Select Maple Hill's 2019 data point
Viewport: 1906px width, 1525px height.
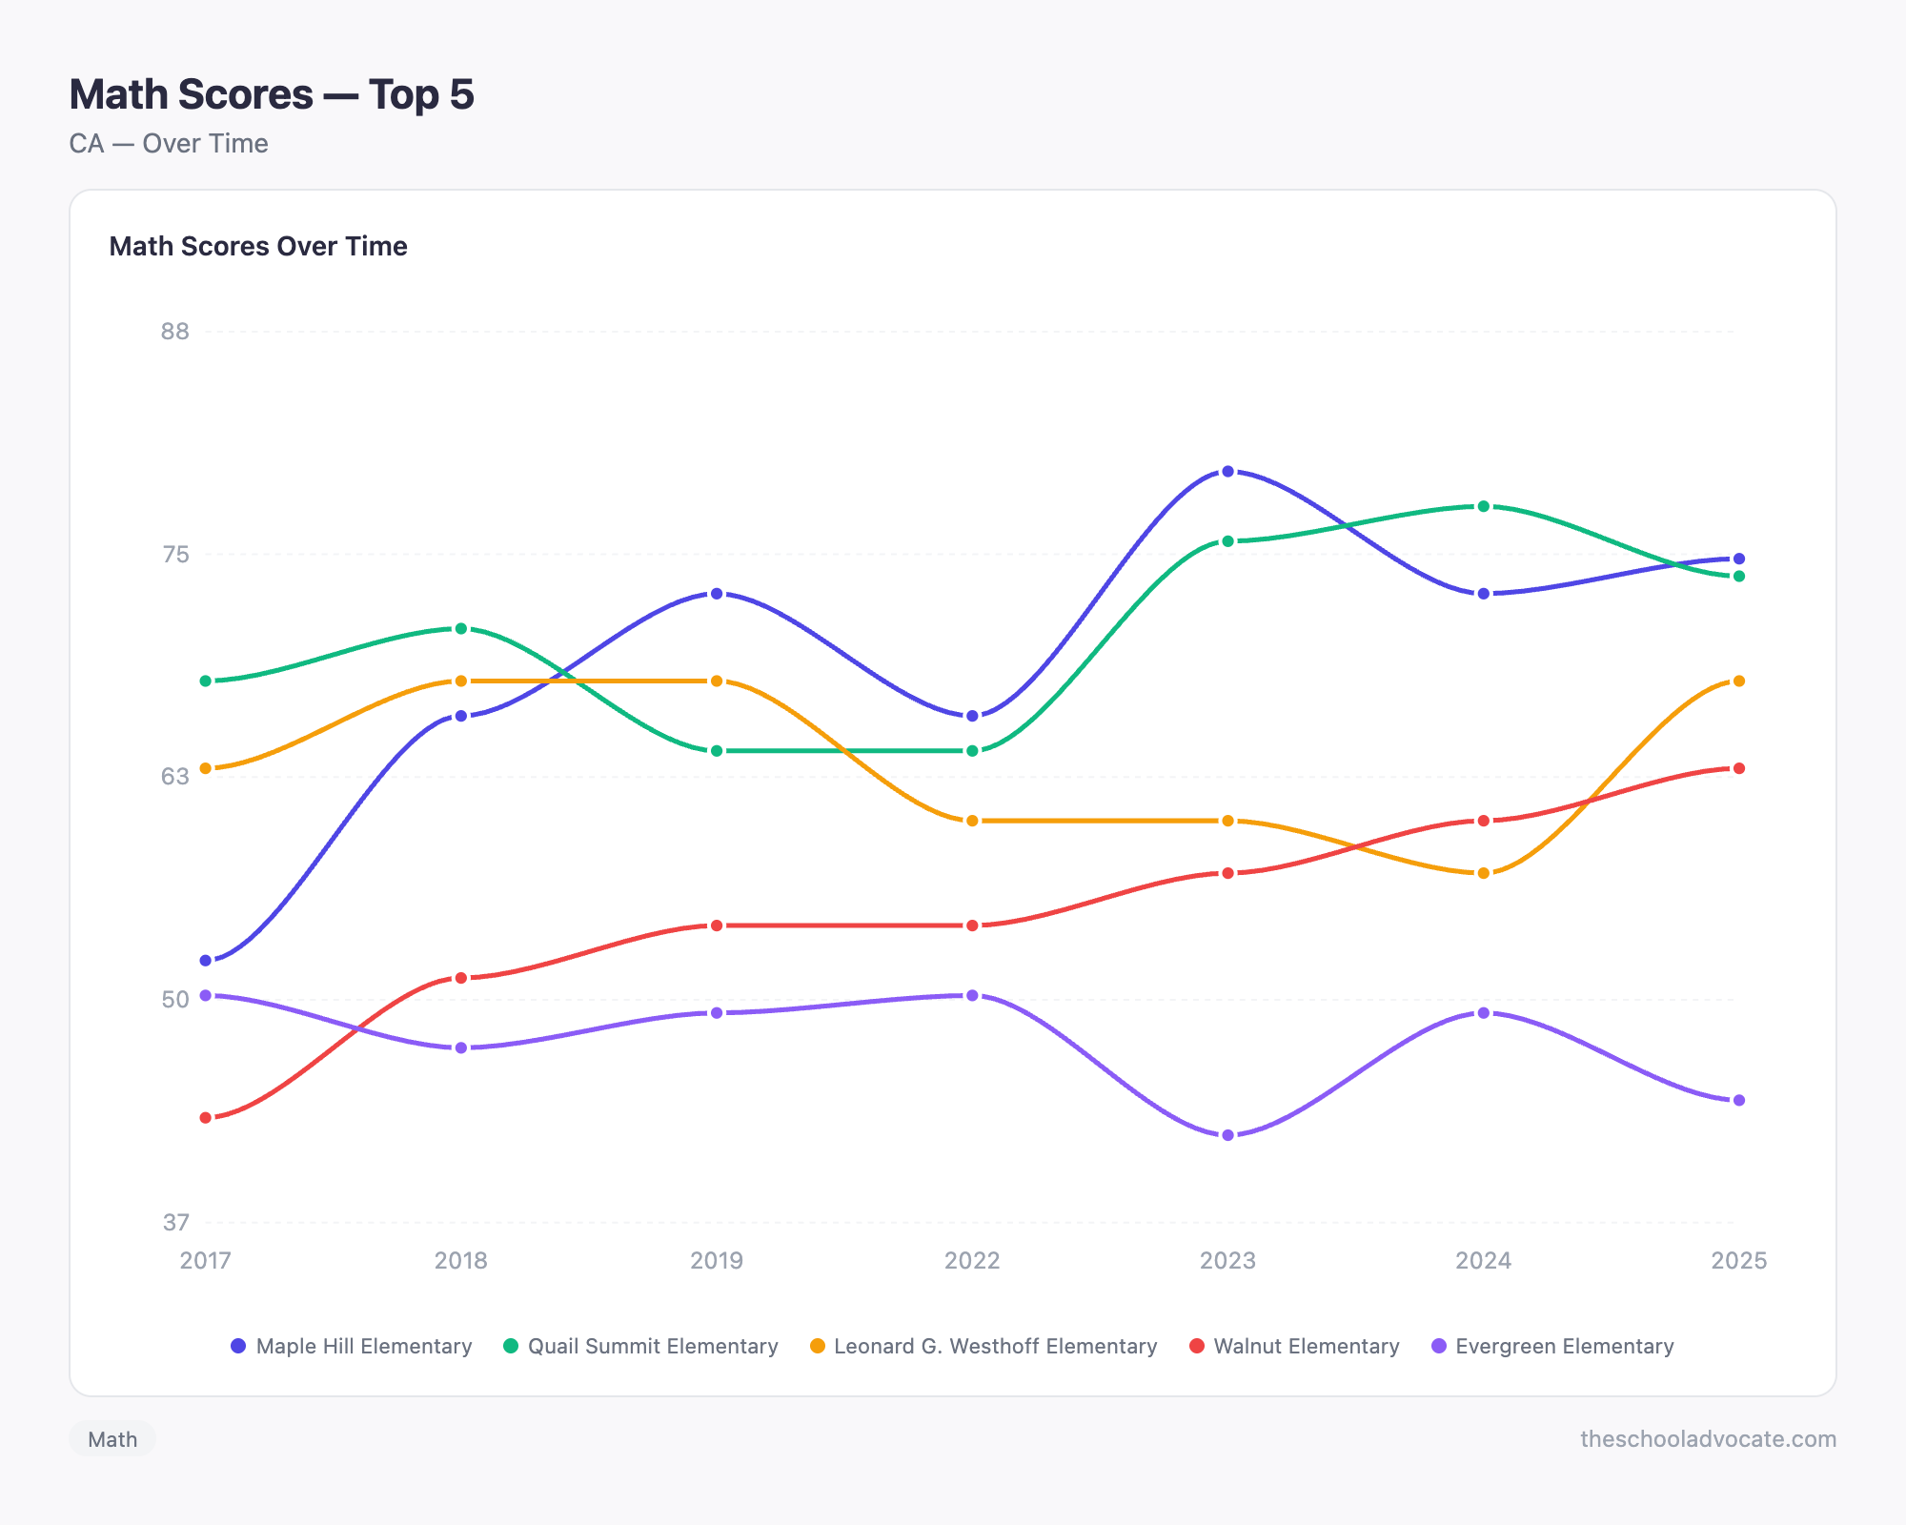point(717,594)
